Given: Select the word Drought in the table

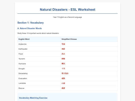Looking at the screenshot, I should click(x=21, y=69).
